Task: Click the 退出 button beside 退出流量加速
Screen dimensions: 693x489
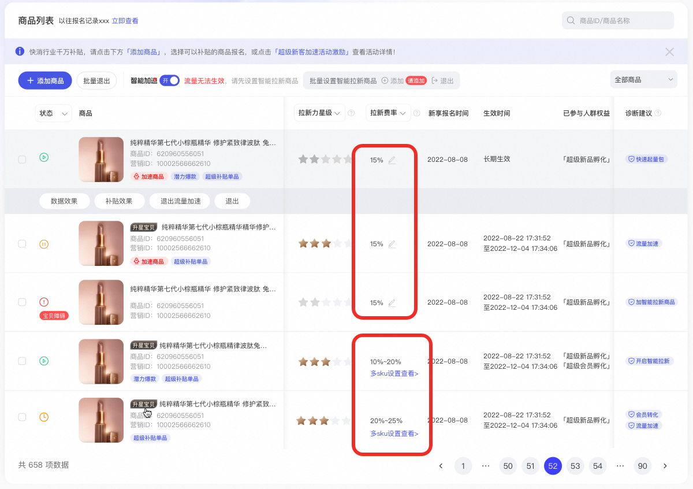Action: pyautogui.click(x=232, y=201)
